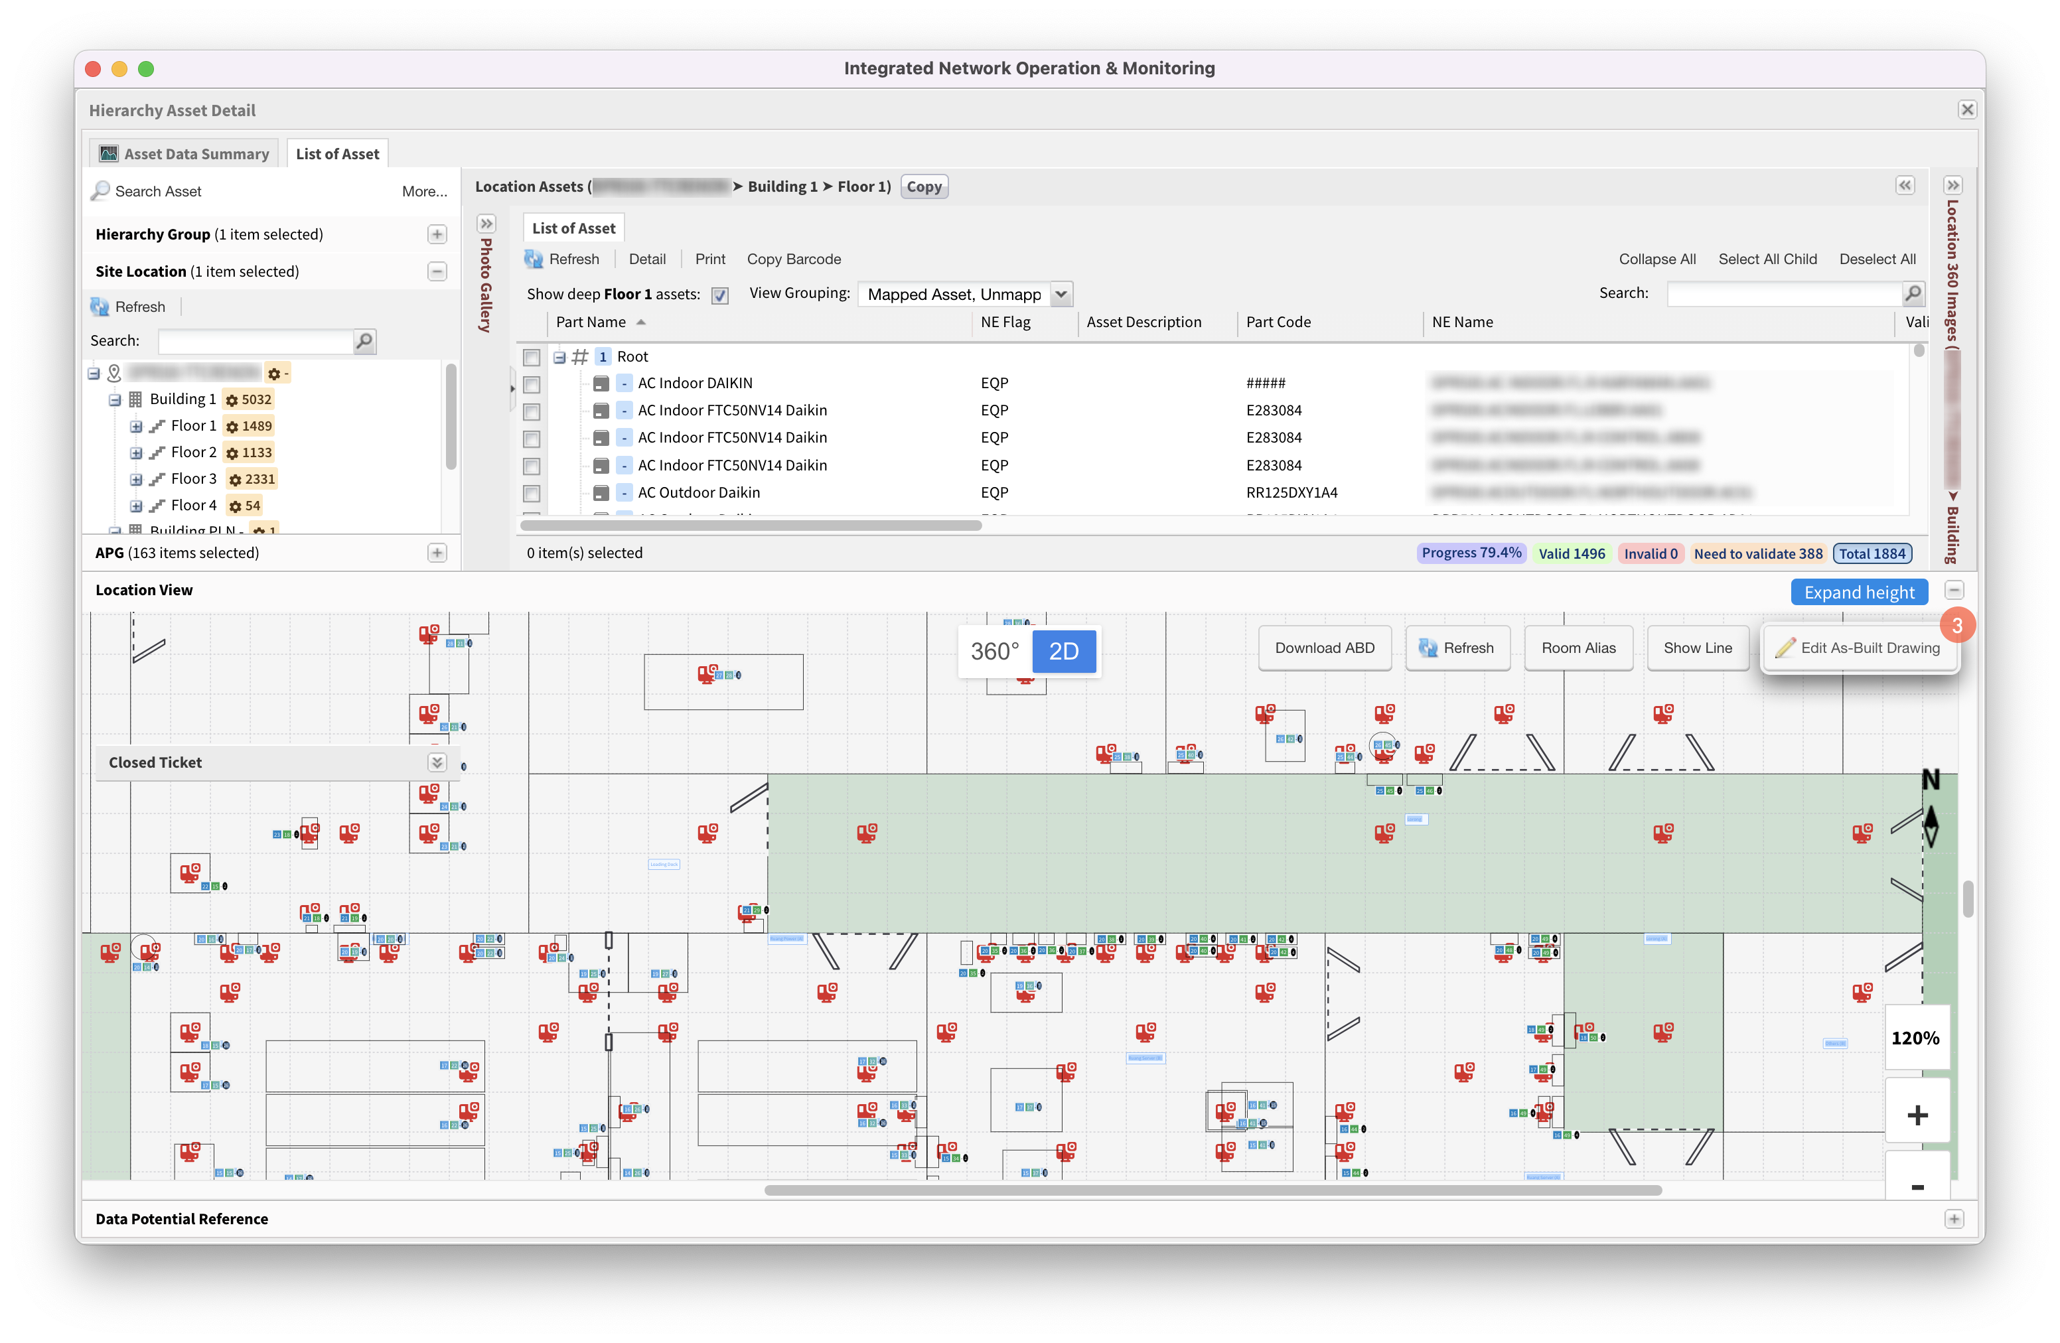Click Select All Child link
Image resolution: width=2060 pixels, height=1343 pixels.
1767,259
